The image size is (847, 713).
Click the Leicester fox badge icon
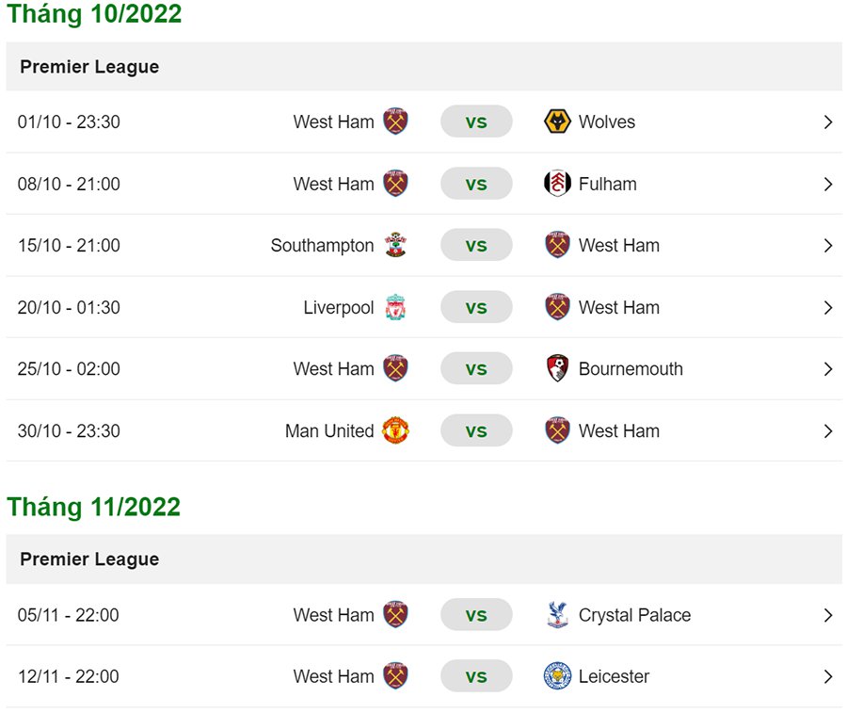[557, 676]
